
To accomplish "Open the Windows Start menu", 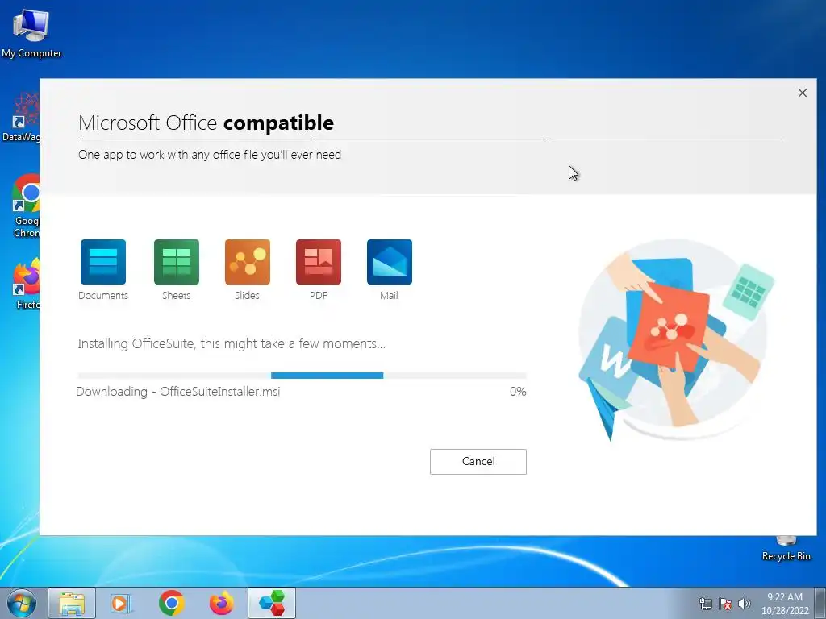I will pyautogui.click(x=22, y=603).
